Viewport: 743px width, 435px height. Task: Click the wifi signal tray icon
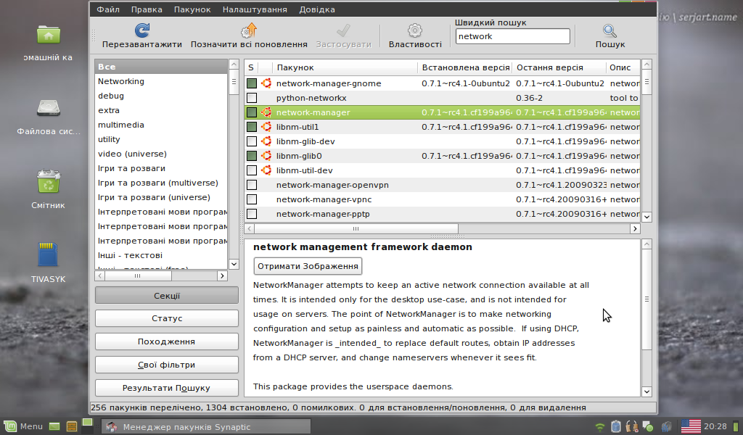pyautogui.click(x=600, y=427)
